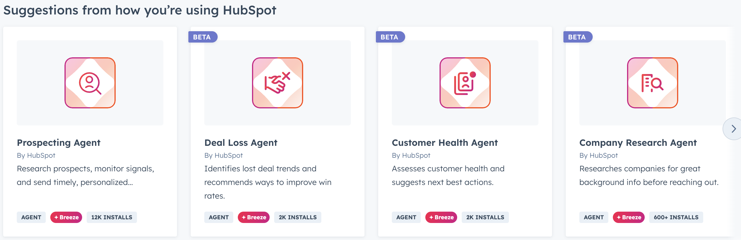Show next suggestions with the right chevron

(733, 129)
